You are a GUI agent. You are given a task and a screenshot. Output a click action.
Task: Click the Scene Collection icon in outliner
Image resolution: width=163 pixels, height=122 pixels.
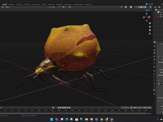pos(156,10)
